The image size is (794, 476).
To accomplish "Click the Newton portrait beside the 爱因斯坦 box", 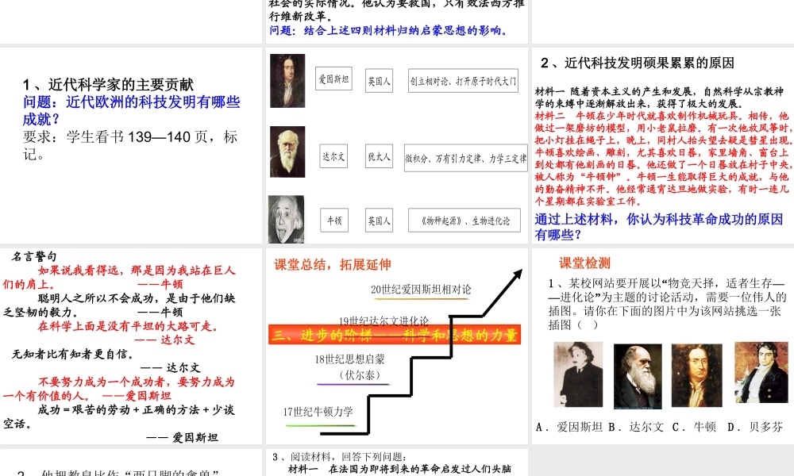I will [x=287, y=79].
